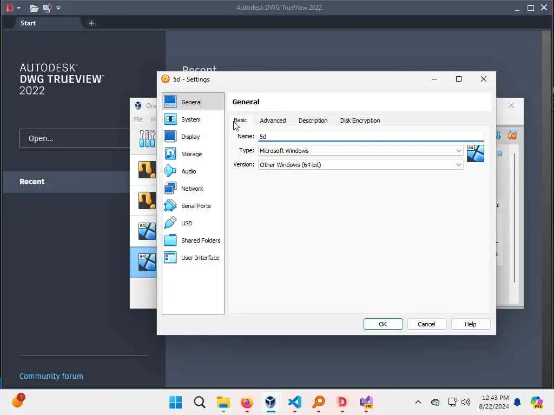Open Network settings category
The image size is (554, 415).
click(x=193, y=189)
